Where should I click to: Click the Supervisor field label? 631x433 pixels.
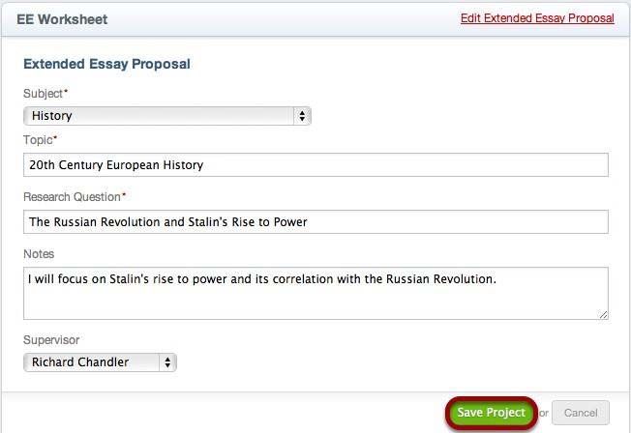(51, 340)
